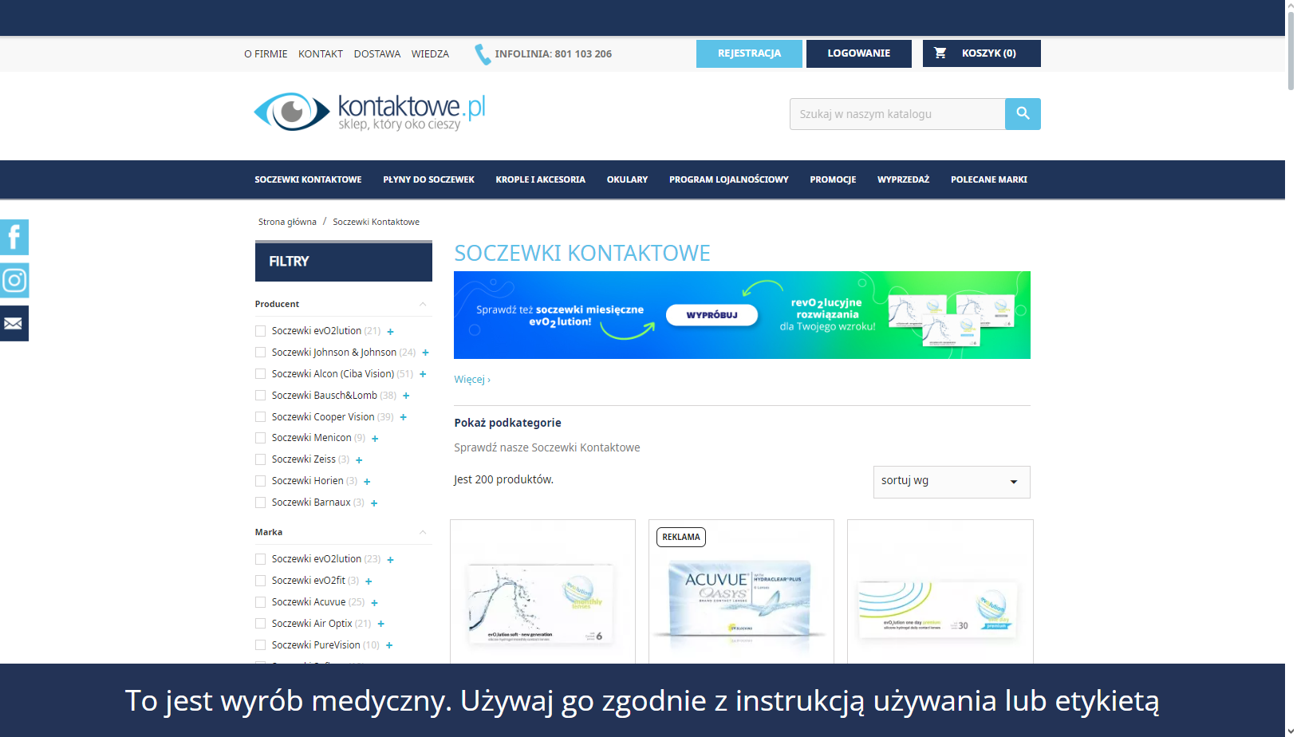Click the email envelope side icon
The width and height of the screenshot is (1297, 737).
pyautogui.click(x=14, y=323)
